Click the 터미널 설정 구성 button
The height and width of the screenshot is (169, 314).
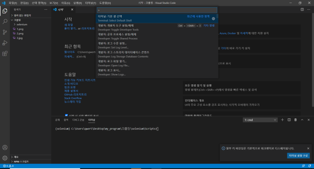pos(298,155)
